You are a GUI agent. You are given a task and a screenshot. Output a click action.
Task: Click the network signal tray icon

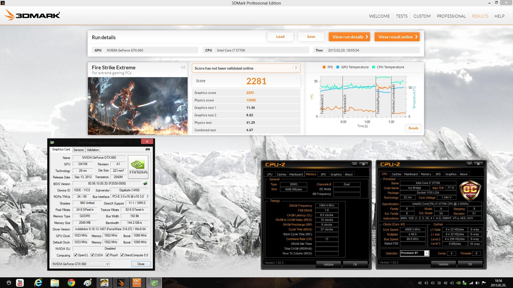(x=471, y=283)
